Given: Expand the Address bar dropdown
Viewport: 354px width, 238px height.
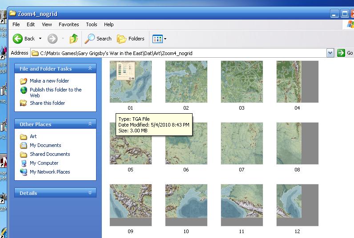Looking at the screenshot, I should 330,53.
